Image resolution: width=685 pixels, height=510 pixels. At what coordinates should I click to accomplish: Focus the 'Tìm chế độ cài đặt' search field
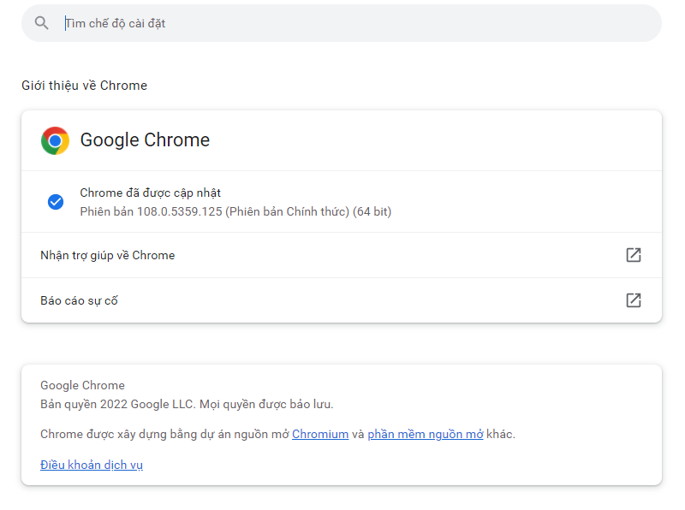coord(342,23)
